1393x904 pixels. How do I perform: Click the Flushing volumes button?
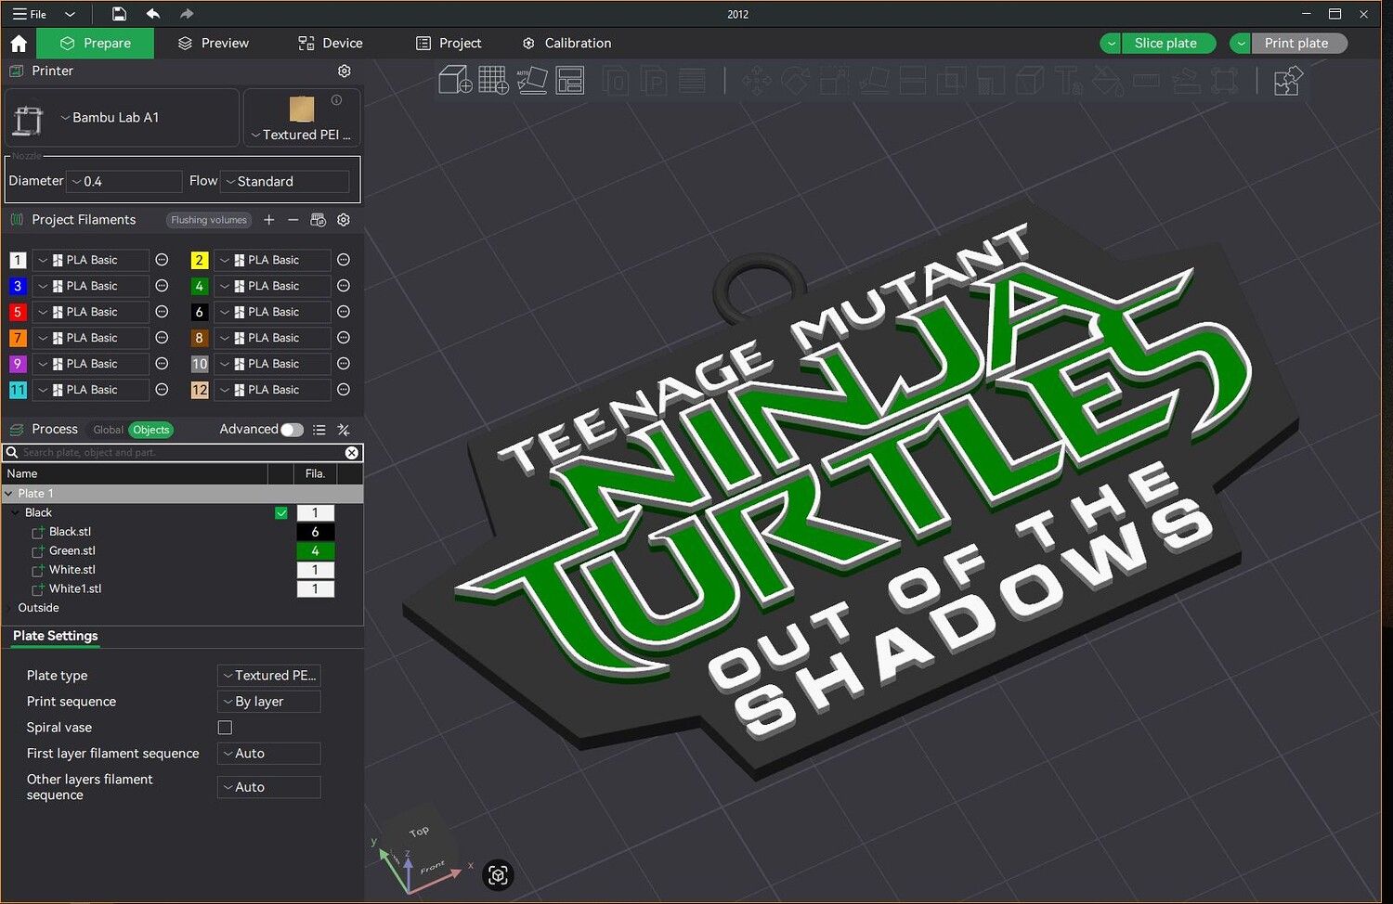(209, 220)
